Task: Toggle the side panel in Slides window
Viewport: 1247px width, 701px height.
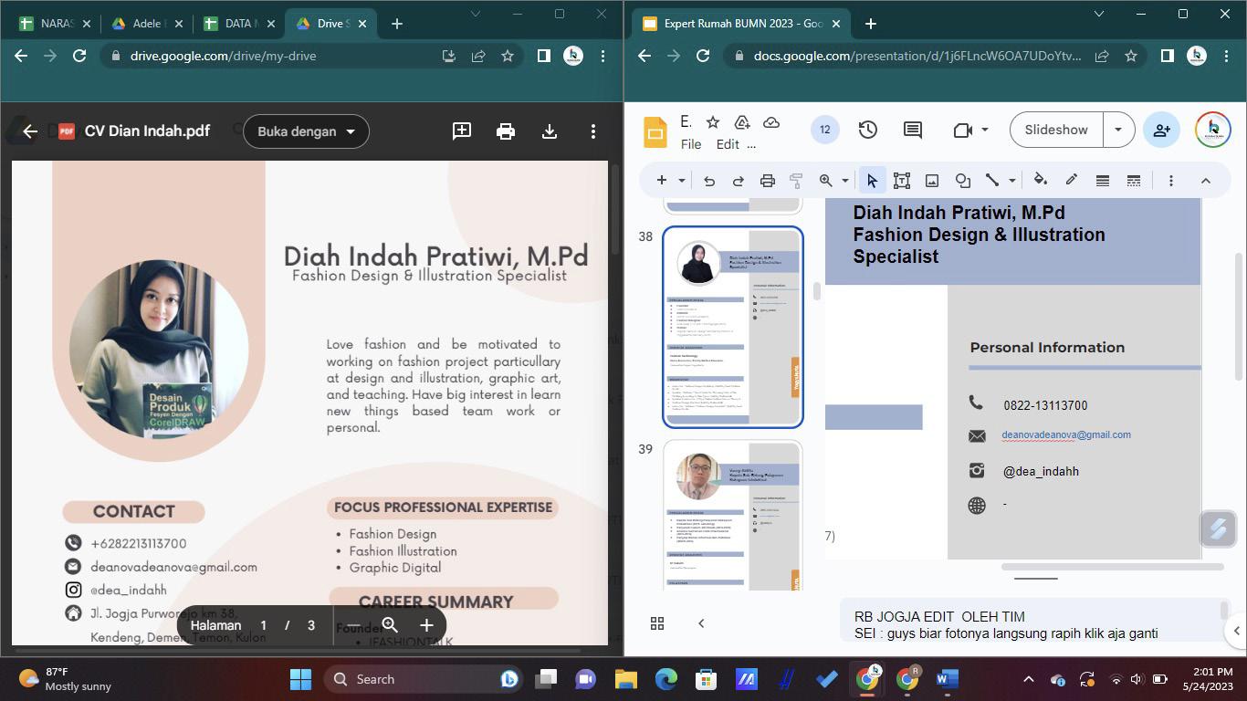Action: pos(1167,56)
